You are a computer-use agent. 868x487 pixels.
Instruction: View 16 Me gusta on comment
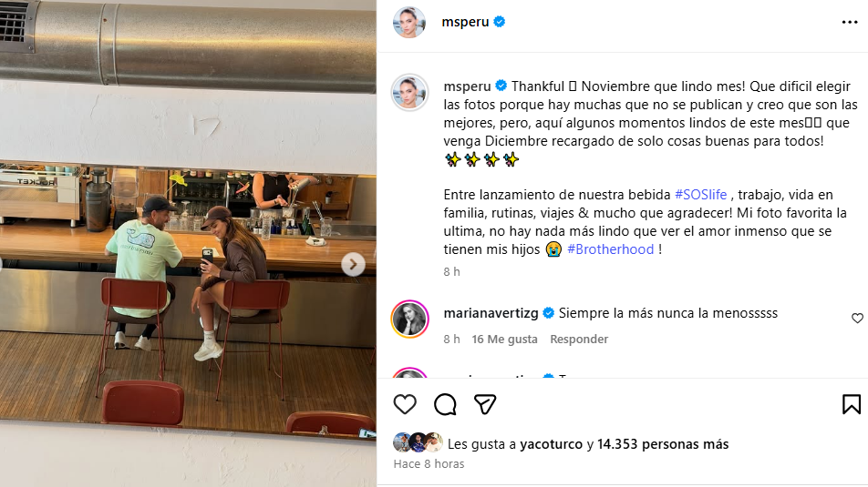504,339
